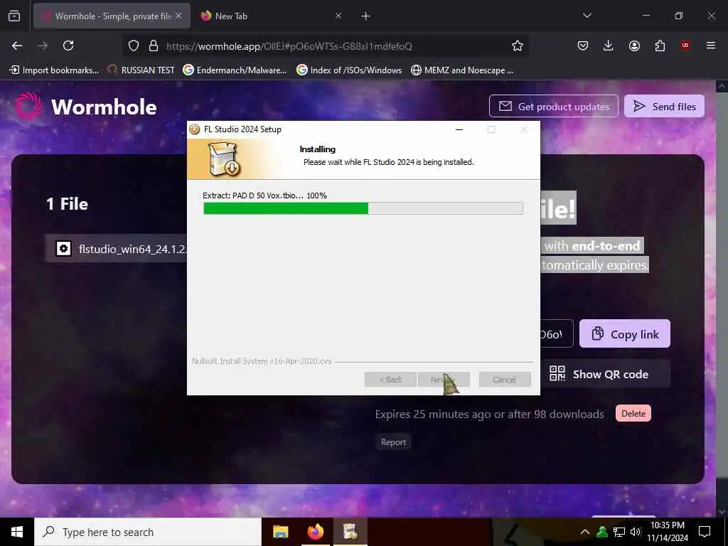Open the Endermanch/Malware bookmark
728x546 pixels.
coord(235,70)
